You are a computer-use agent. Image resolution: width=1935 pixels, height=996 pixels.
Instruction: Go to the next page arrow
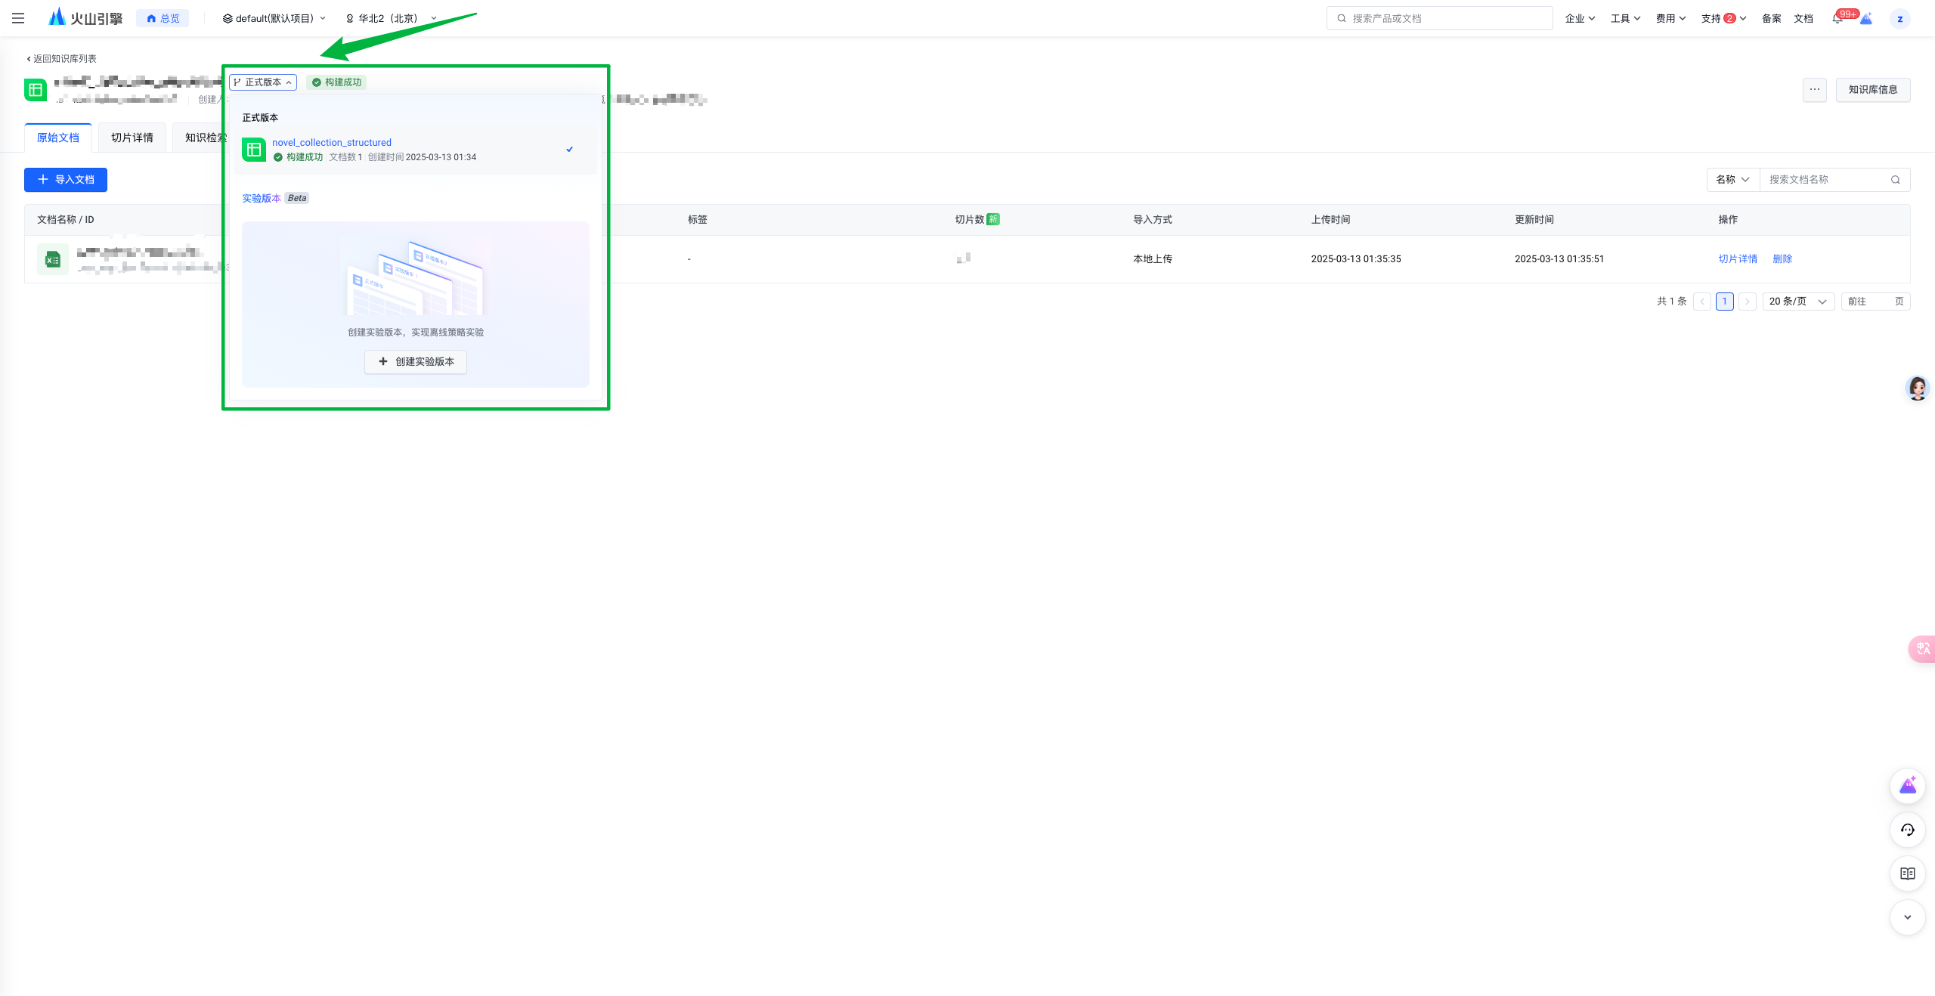(x=1747, y=302)
